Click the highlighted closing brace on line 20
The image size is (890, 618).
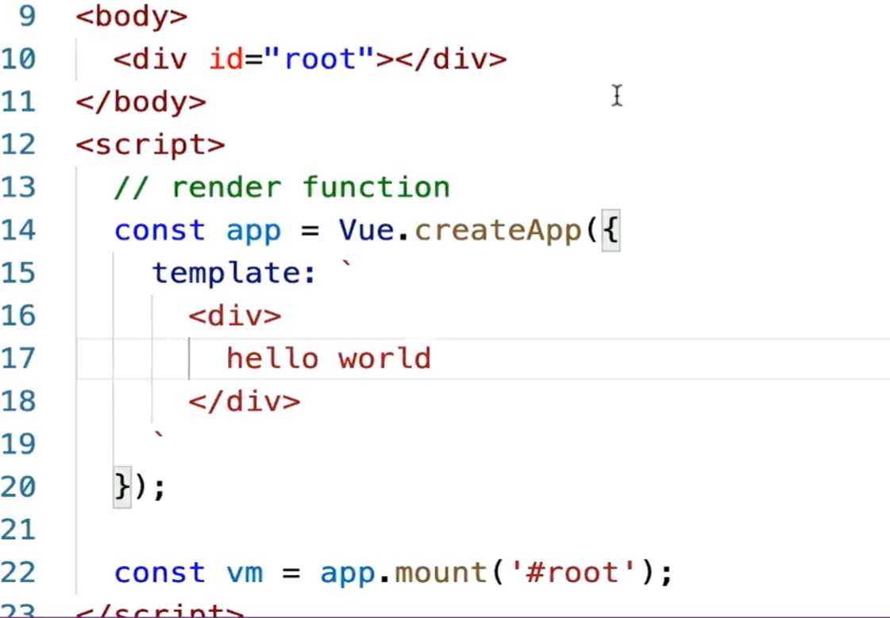coord(122,487)
